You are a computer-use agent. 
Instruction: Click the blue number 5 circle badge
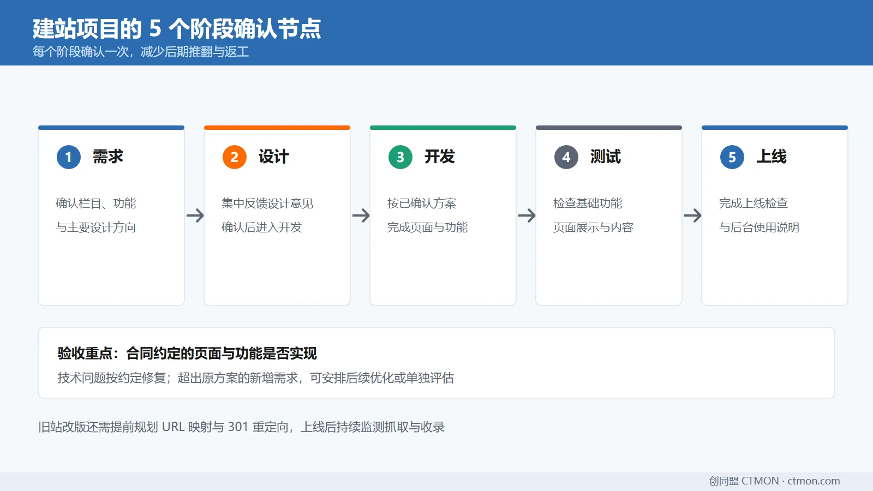click(x=732, y=157)
